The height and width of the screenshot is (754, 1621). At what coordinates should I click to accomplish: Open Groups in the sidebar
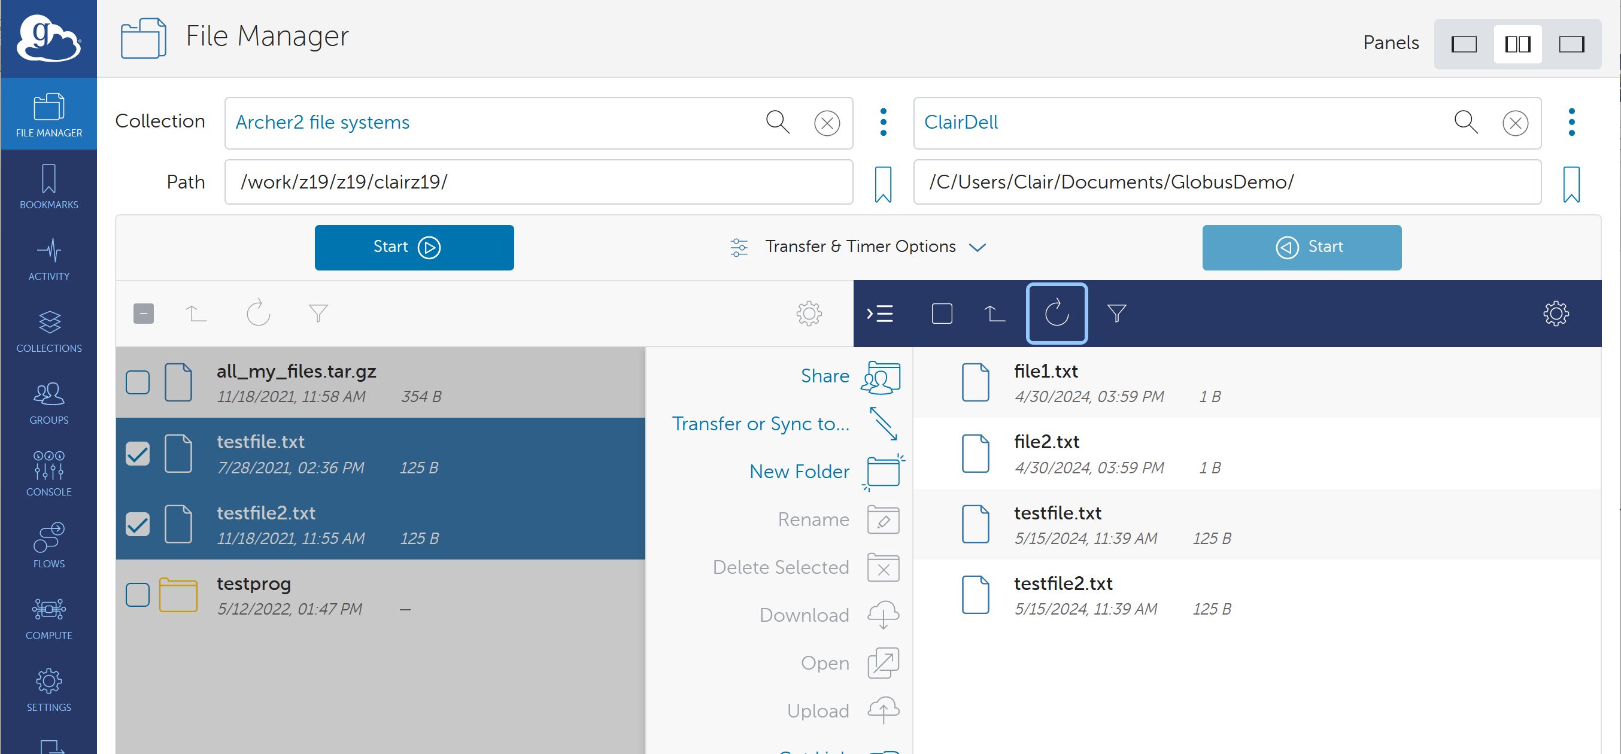click(x=48, y=402)
